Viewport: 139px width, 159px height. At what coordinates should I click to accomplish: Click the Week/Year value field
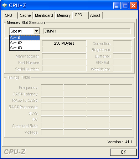[x=122, y=69]
